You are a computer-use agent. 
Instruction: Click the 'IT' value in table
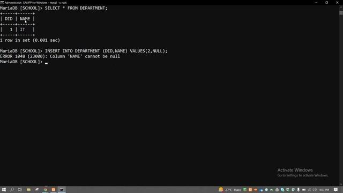click(23, 29)
